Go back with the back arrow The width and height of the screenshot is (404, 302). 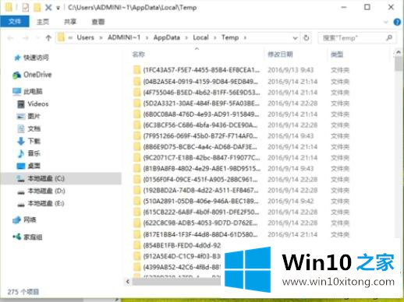tap(10, 38)
